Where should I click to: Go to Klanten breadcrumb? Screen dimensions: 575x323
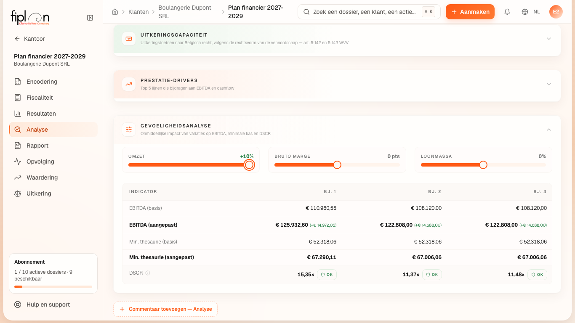138,12
